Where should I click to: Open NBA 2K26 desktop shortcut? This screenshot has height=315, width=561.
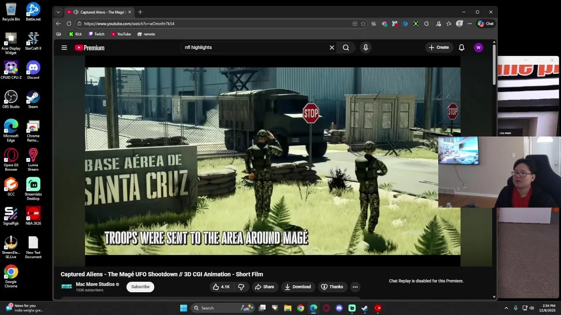click(x=33, y=216)
